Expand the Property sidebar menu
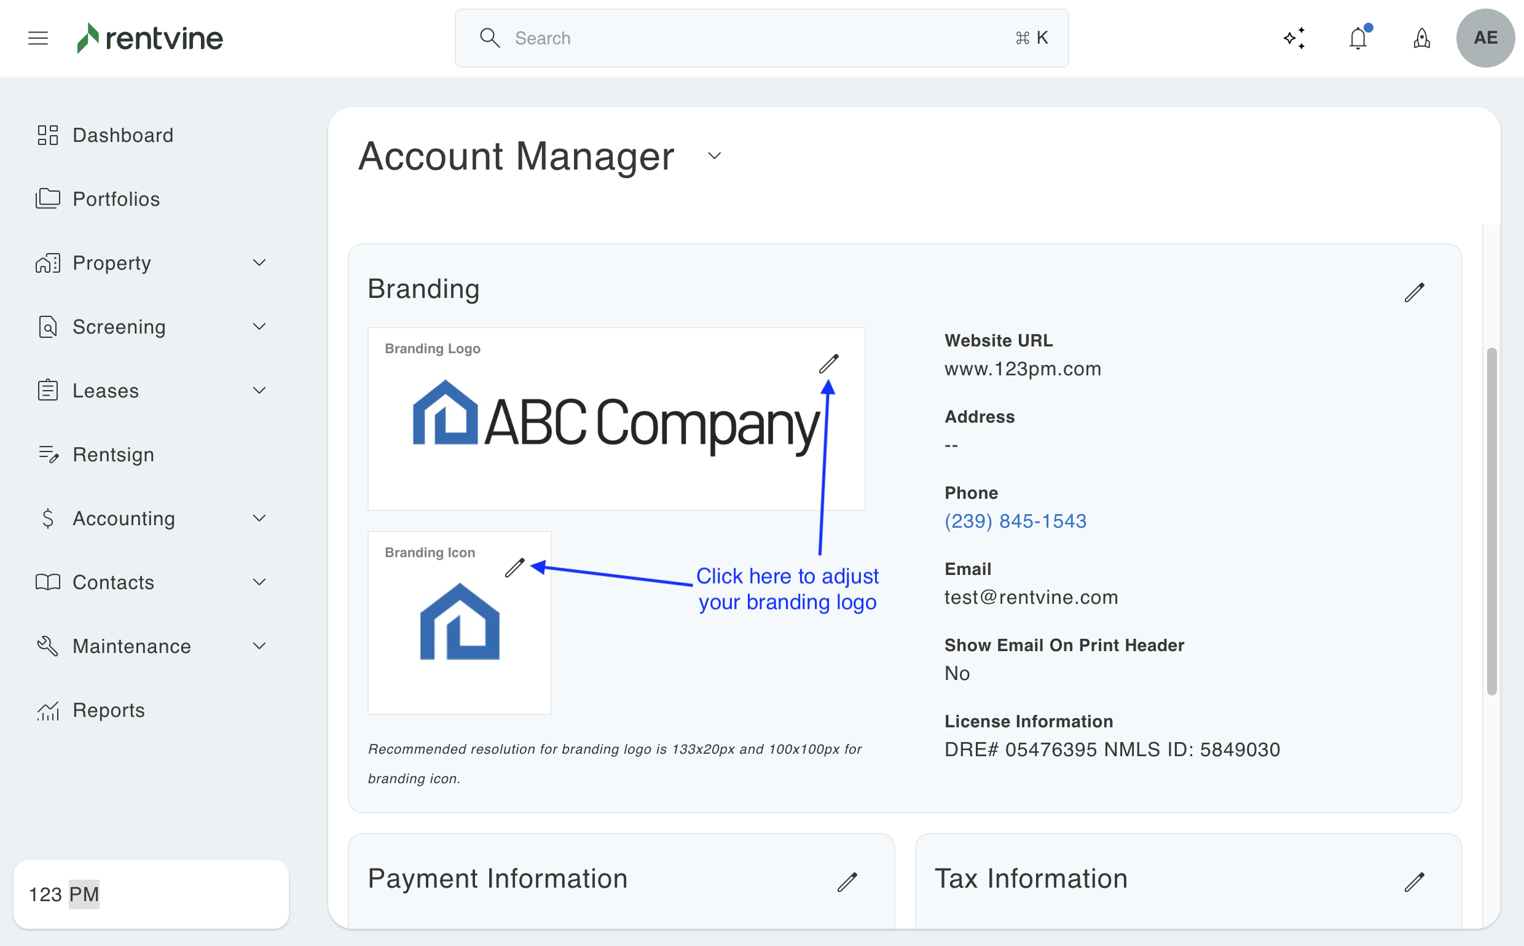The image size is (1524, 946). [x=259, y=263]
